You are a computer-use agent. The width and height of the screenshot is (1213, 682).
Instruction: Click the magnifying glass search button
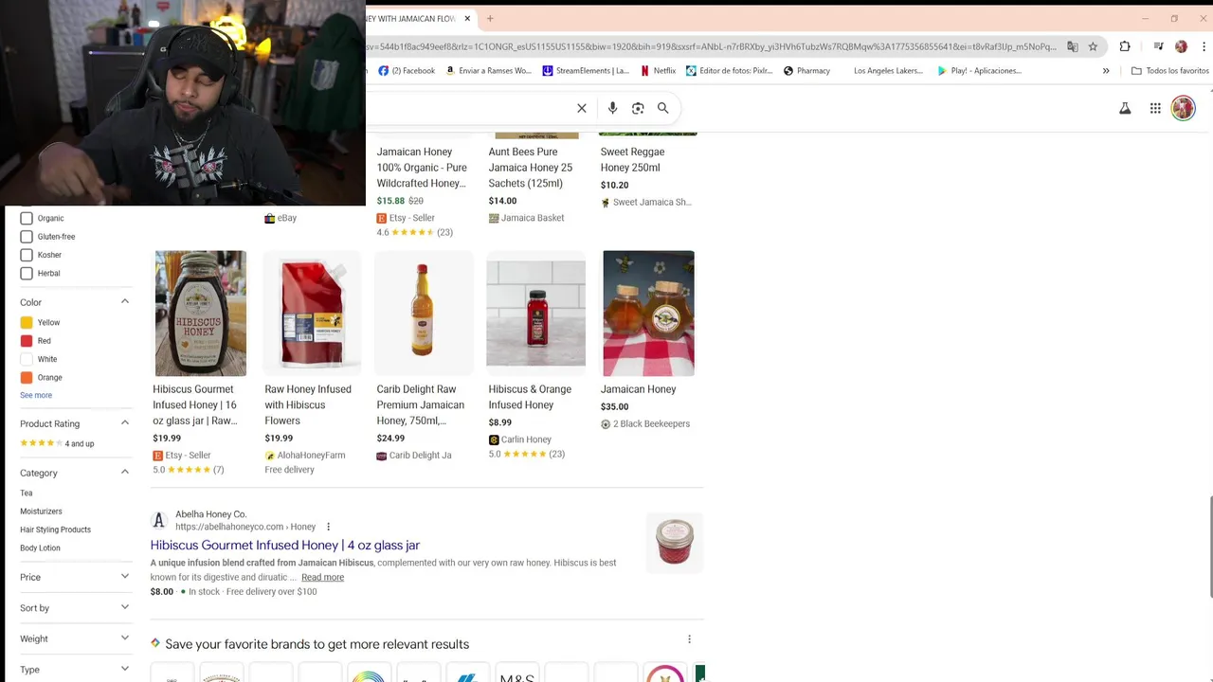click(x=663, y=108)
